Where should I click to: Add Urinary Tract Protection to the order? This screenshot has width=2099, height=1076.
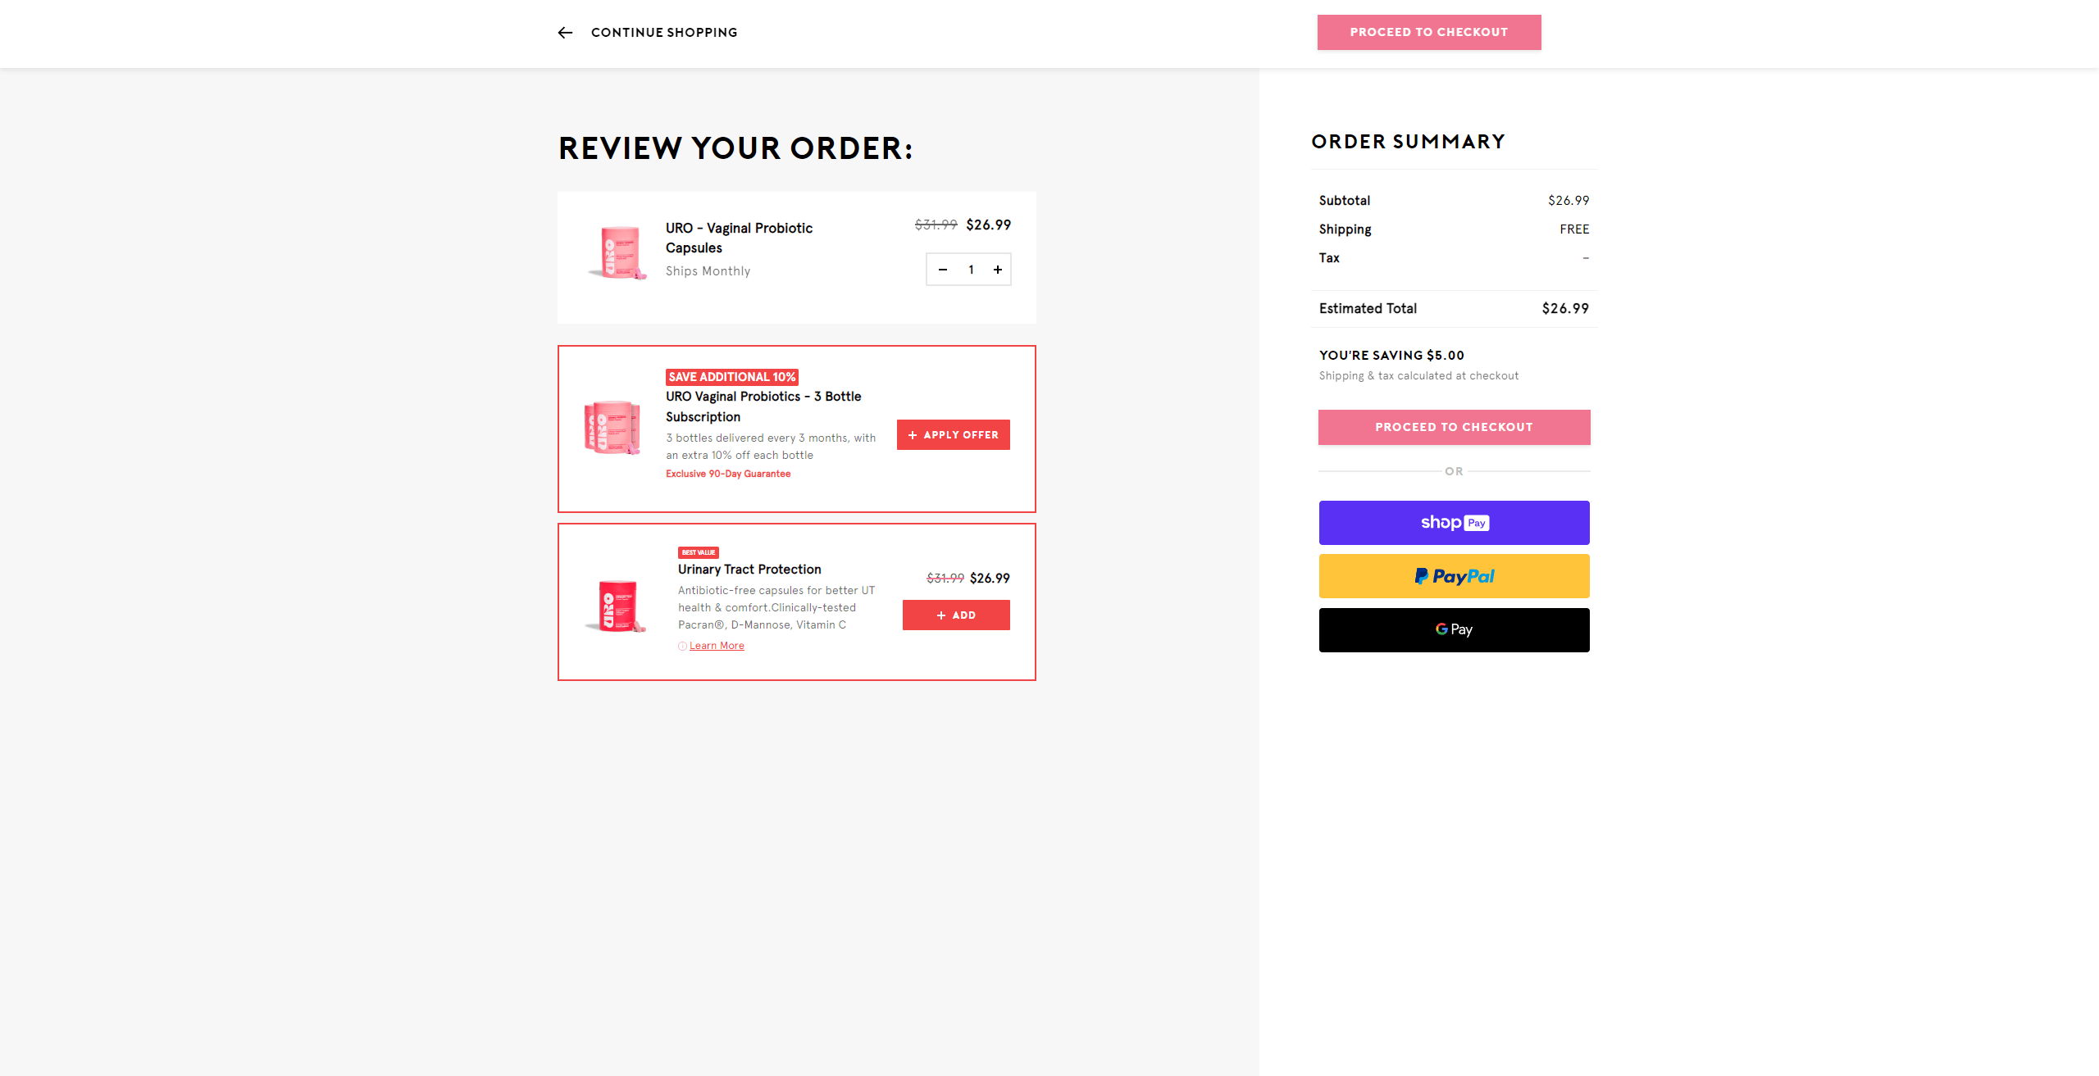955,615
